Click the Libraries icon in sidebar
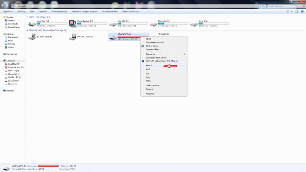306x172 pixels. [4, 34]
